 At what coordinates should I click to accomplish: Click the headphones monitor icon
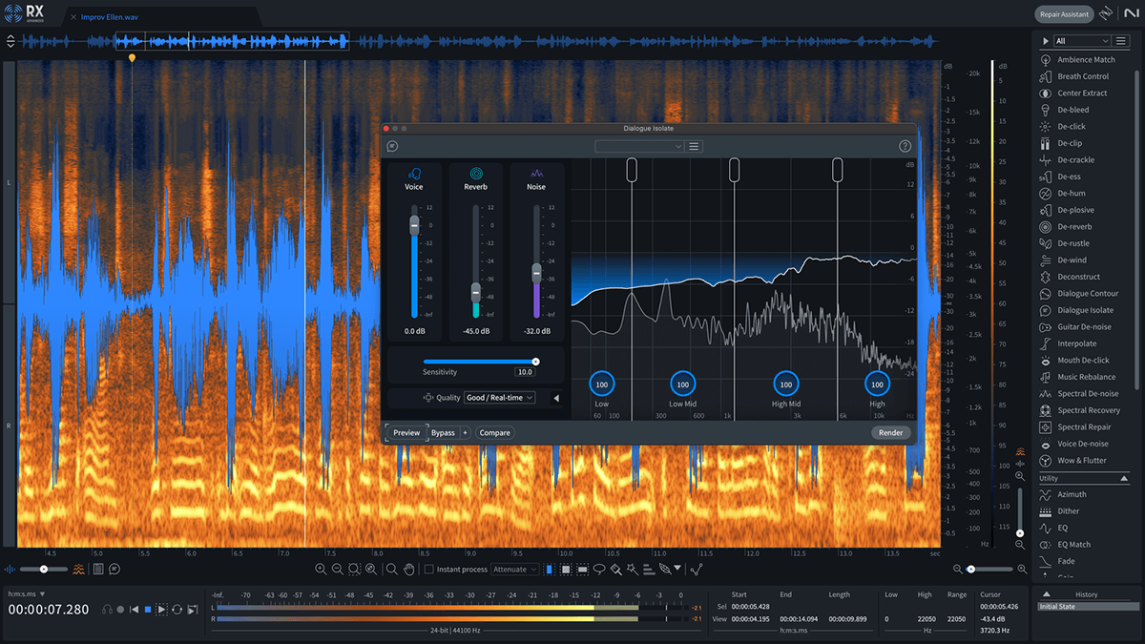[x=108, y=609]
